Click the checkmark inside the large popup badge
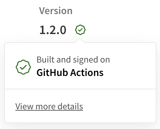The image size is (160, 129). (23, 67)
